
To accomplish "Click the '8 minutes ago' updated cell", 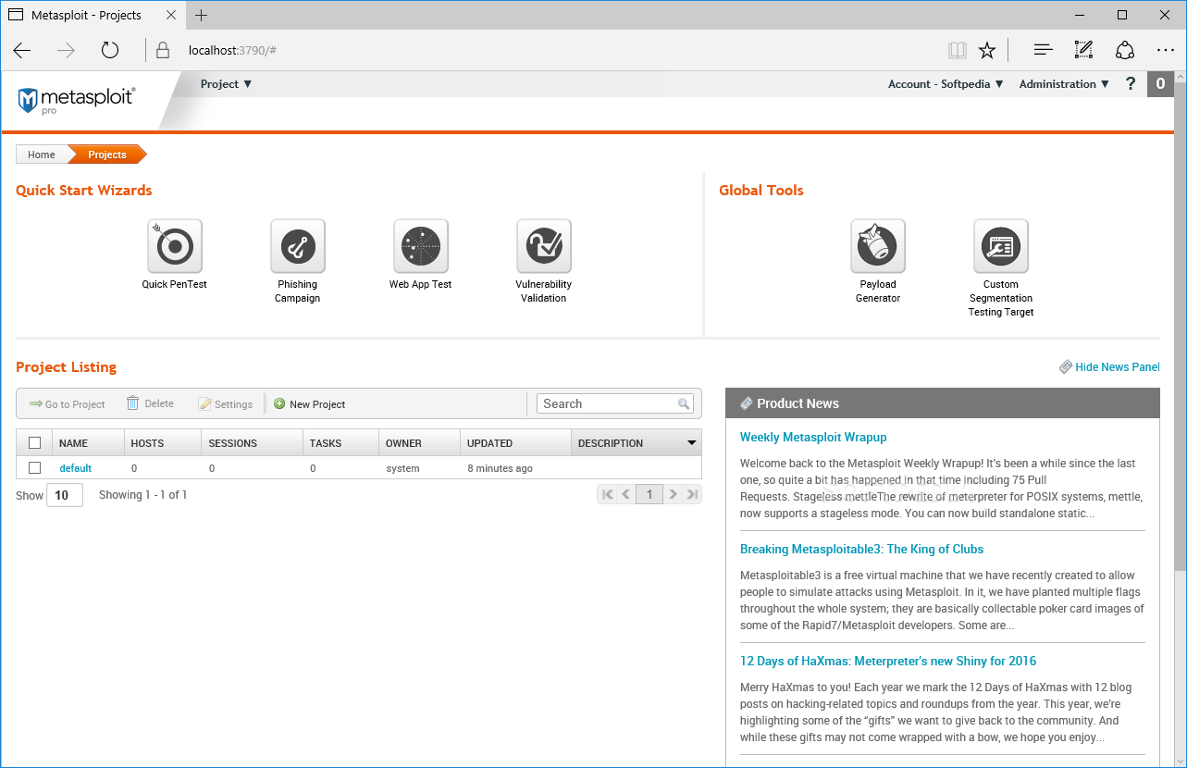I will (x=500, y=468).
